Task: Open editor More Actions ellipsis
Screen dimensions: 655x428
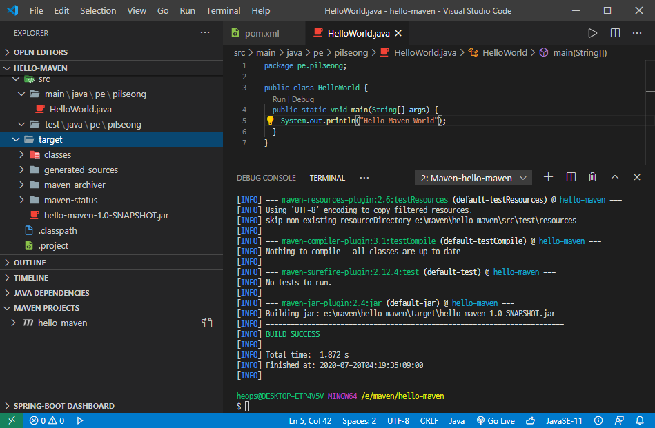Action: (x=636, y=33)
